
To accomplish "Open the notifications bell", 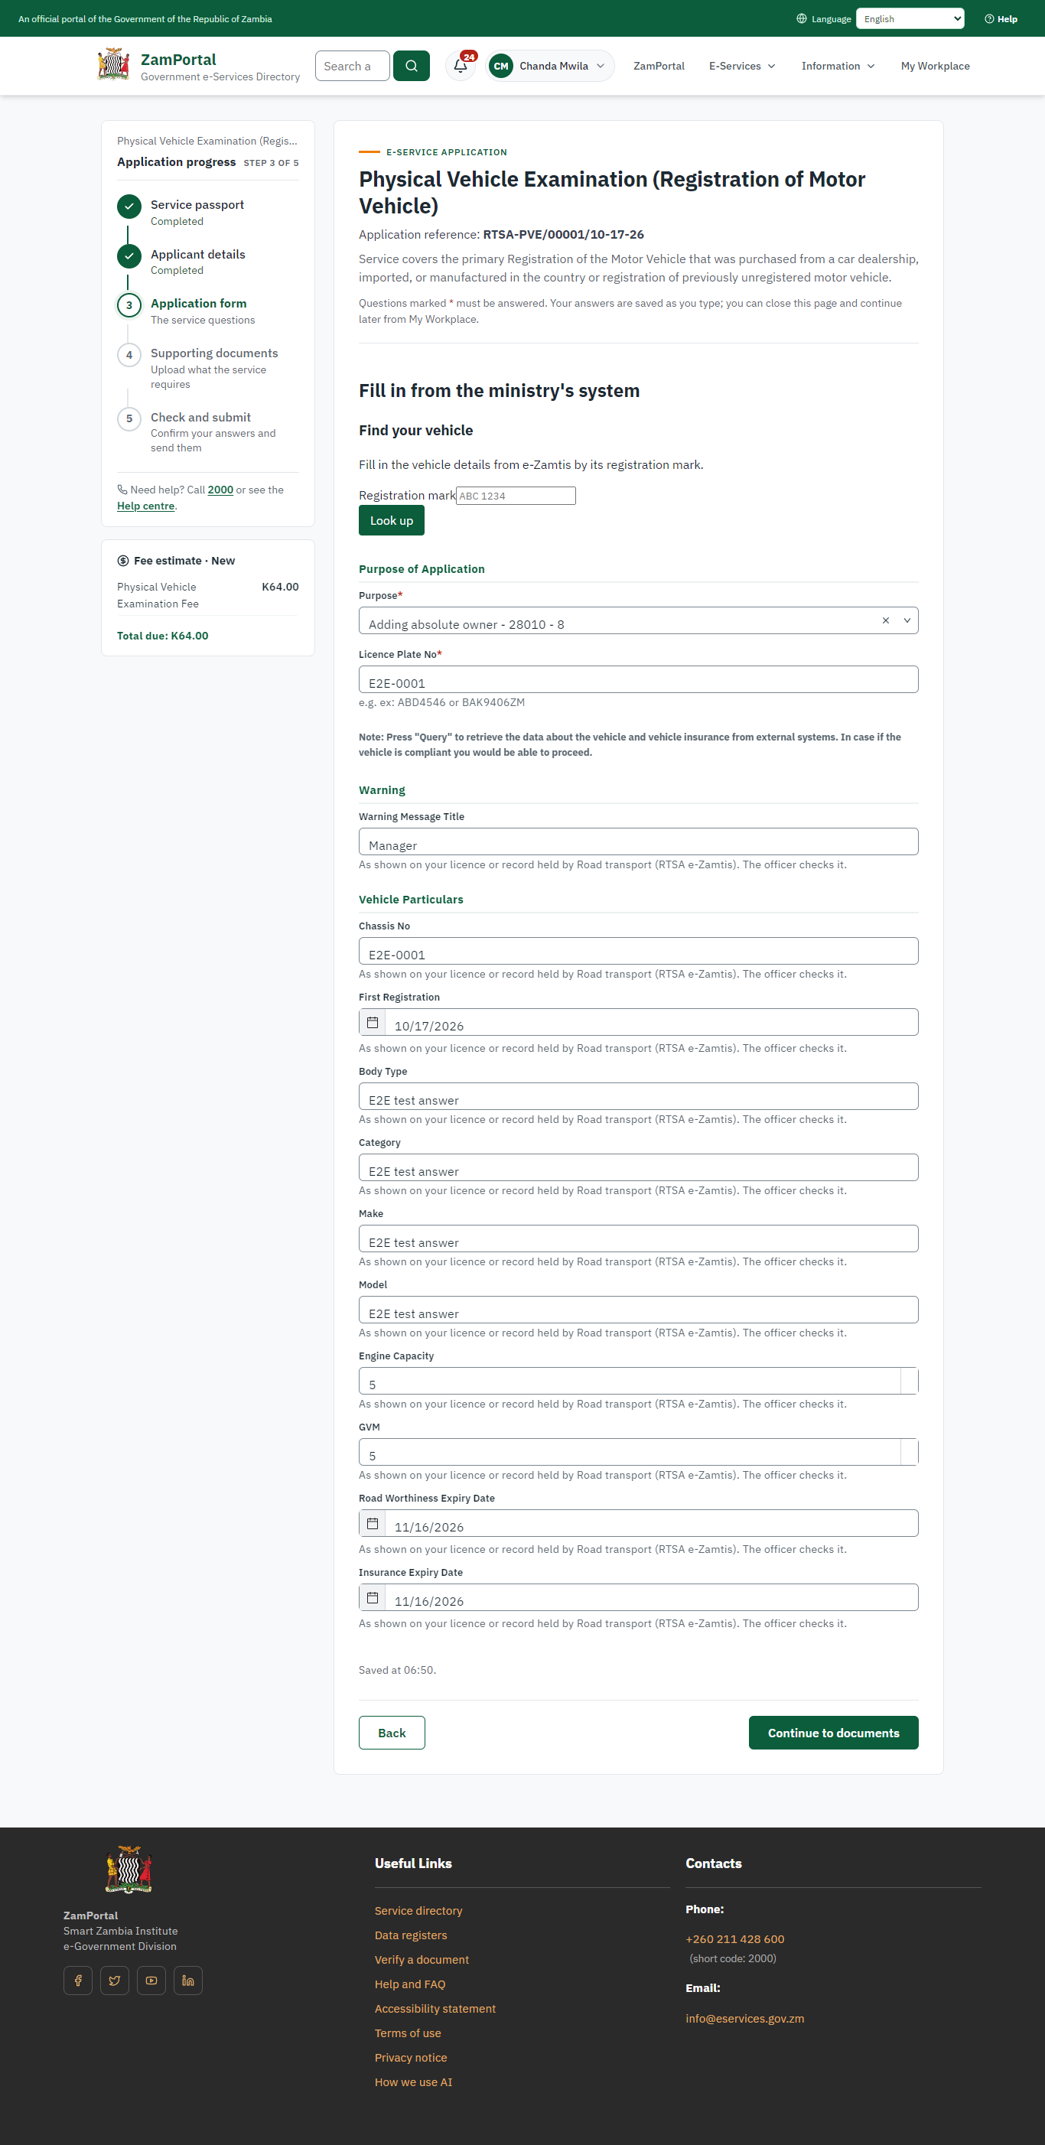I will (461, 66).
